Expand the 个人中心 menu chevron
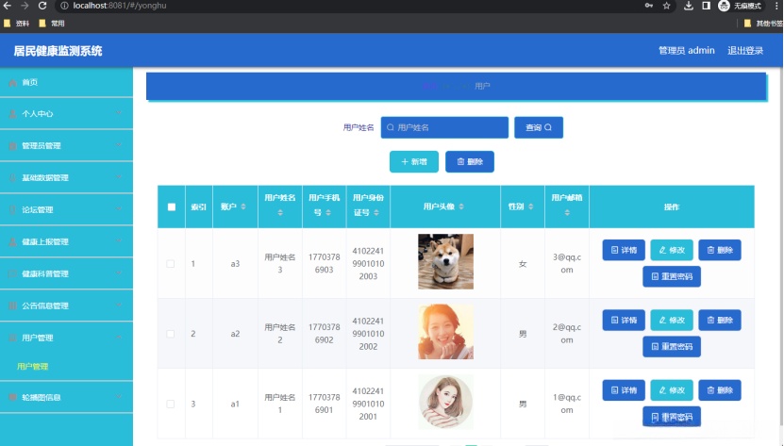784x446 pixels. click(119, 113)
